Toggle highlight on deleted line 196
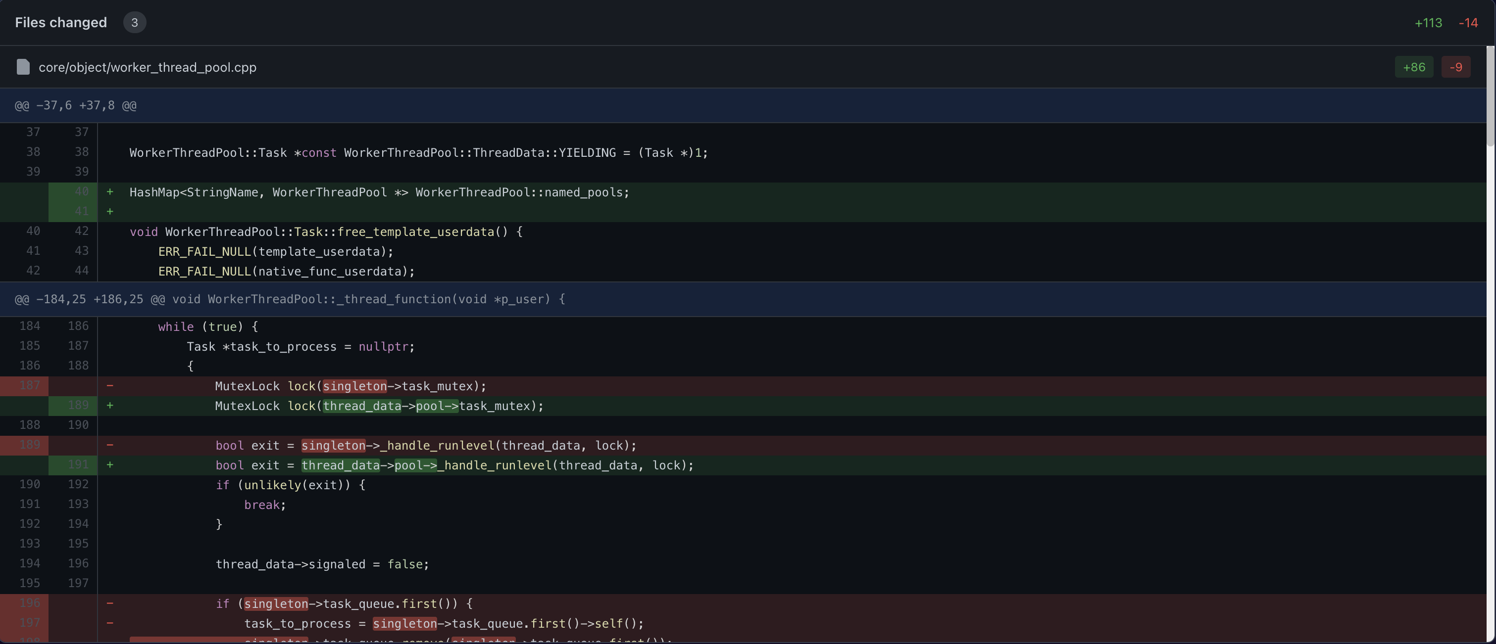 pos(31,603)
